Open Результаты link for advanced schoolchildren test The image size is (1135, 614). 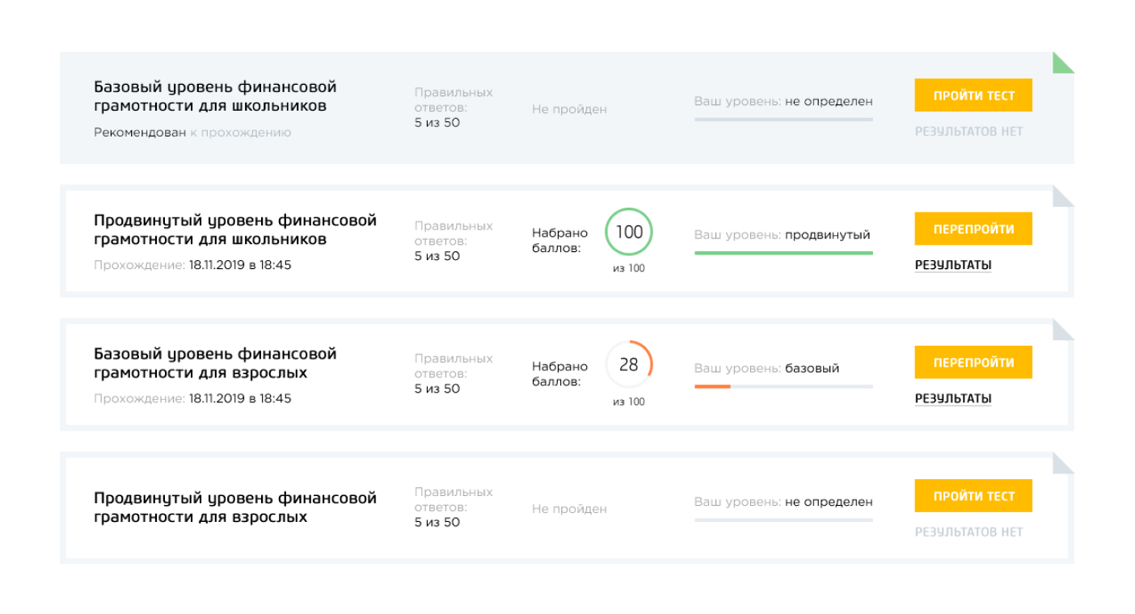pos(953,265)
